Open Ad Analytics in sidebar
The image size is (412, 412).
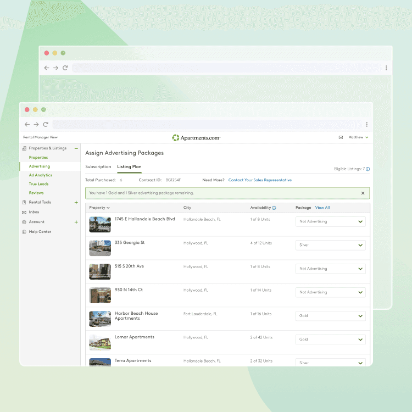[x=41, y=175]
